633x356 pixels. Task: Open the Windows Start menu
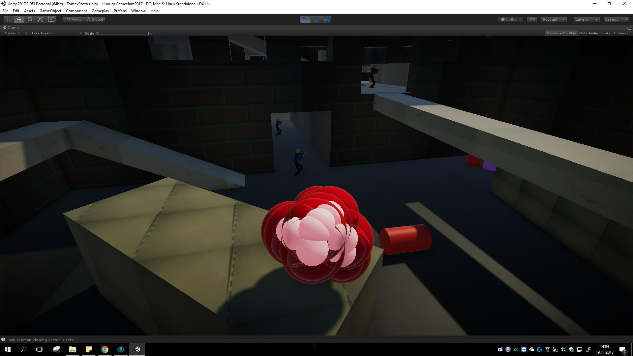[x=8, y=349]
